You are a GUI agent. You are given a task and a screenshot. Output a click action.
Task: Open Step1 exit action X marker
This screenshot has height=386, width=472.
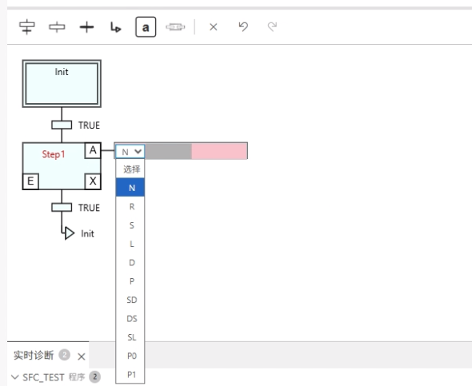coord(93,181)
